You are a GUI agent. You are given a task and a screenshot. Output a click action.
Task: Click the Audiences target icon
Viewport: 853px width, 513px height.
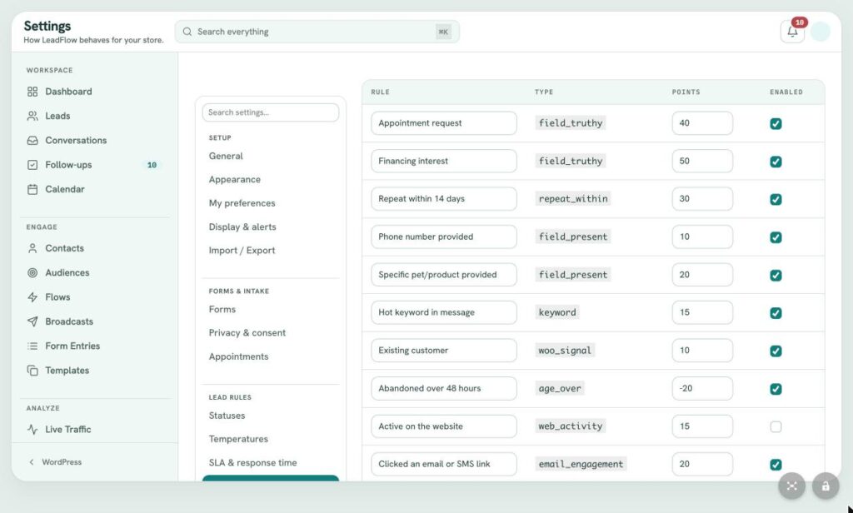click(x=32, y=272)
